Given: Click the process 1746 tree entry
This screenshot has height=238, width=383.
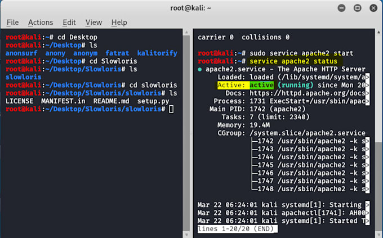Looking at the screenshot, I should pyautogui.click(x=310, y=173).
